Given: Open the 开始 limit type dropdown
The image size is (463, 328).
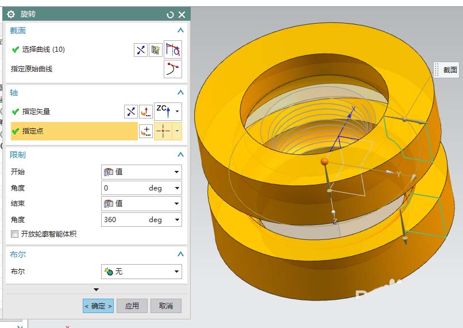Looking at the screenshot, I should (x=141, y=172).
